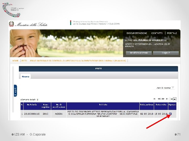Sort by the Data prelievo column header
Screen dimensions: 189x141
147,106
